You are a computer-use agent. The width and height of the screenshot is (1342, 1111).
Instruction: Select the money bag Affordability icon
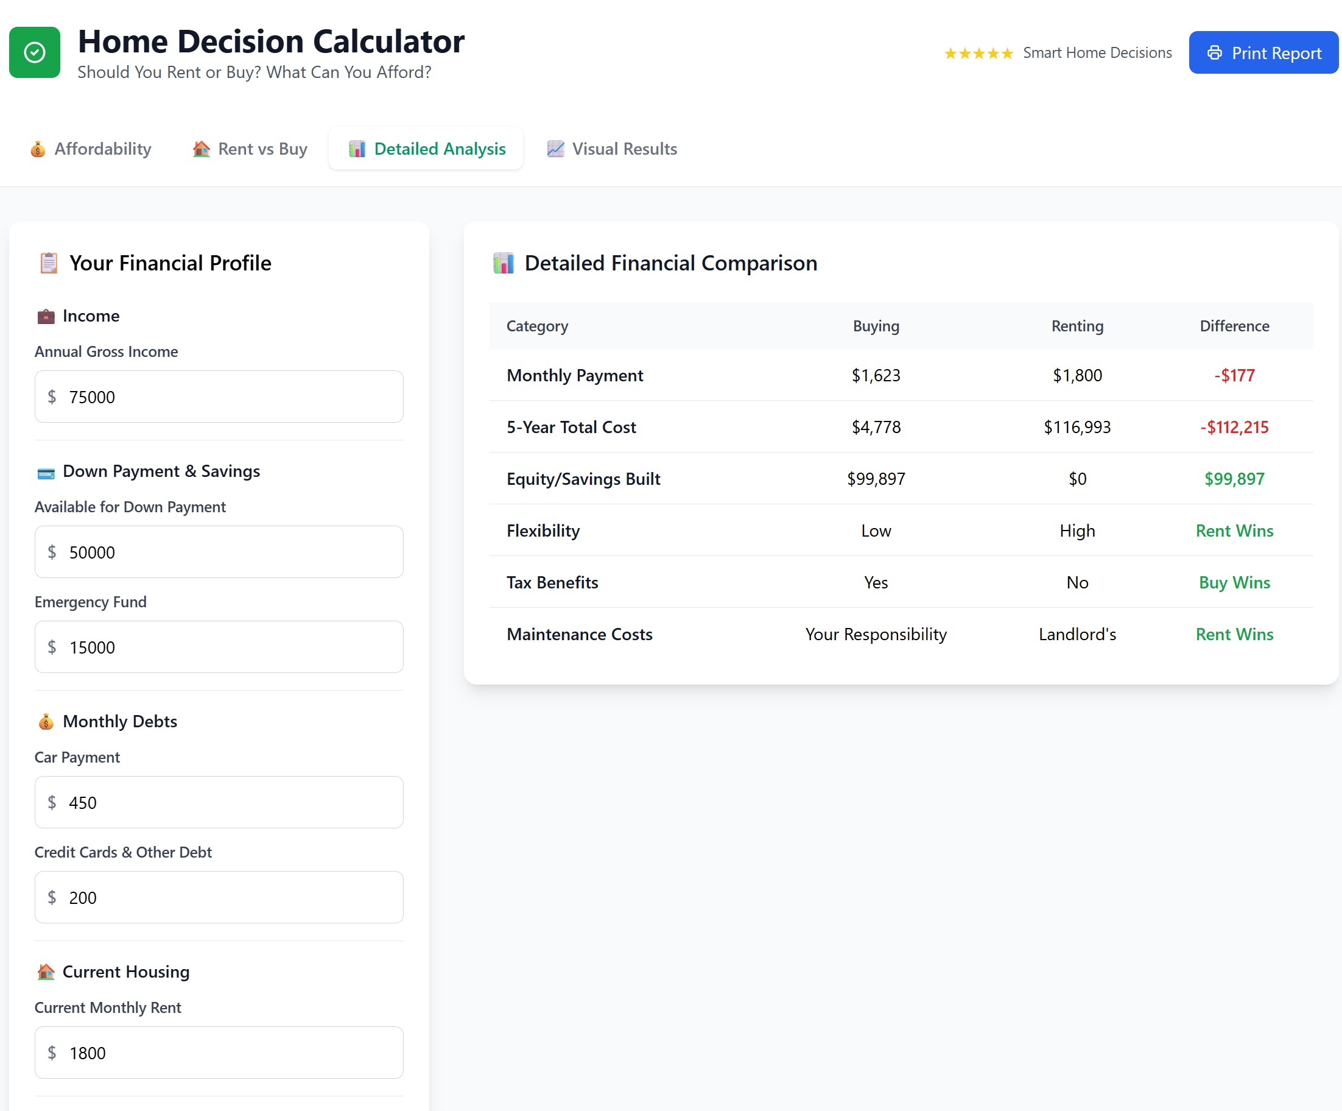[x=38, y=148]
